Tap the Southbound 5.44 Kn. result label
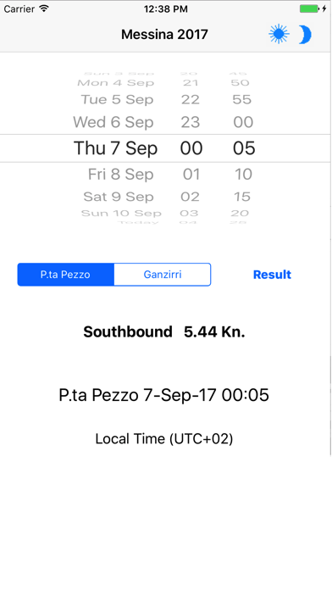Viewport: 332px width, 590px height. pos(164,332)
